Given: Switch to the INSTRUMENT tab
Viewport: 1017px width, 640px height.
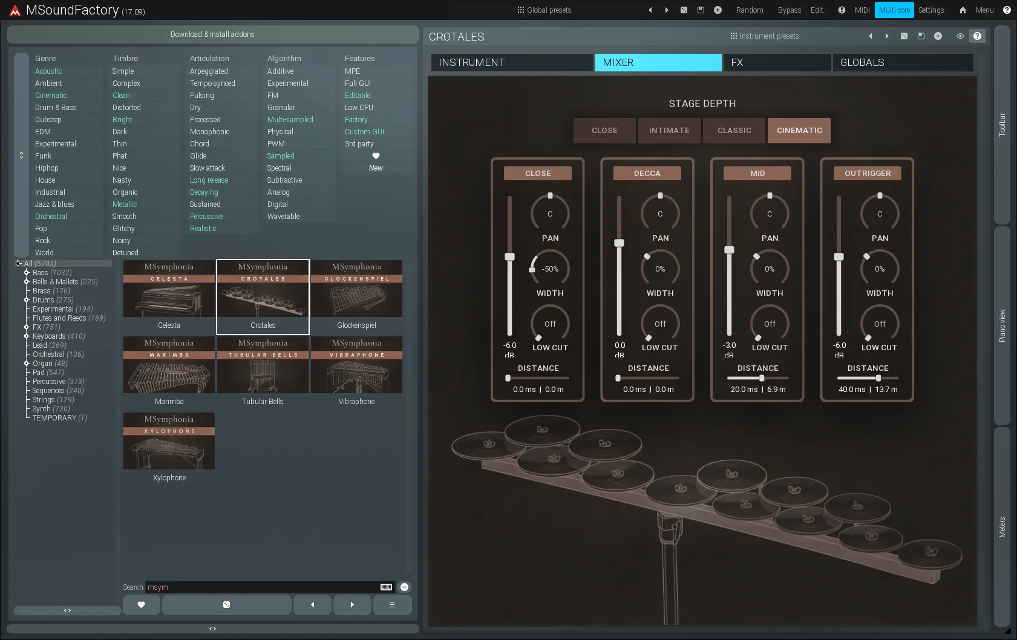Looking at the screenshot, I should pos(512,62).
